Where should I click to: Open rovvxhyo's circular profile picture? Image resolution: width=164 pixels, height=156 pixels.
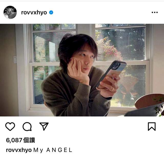(x=10, y=12)
